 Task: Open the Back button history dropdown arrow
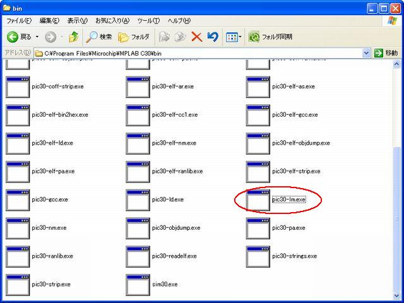[x=37, y=37]
